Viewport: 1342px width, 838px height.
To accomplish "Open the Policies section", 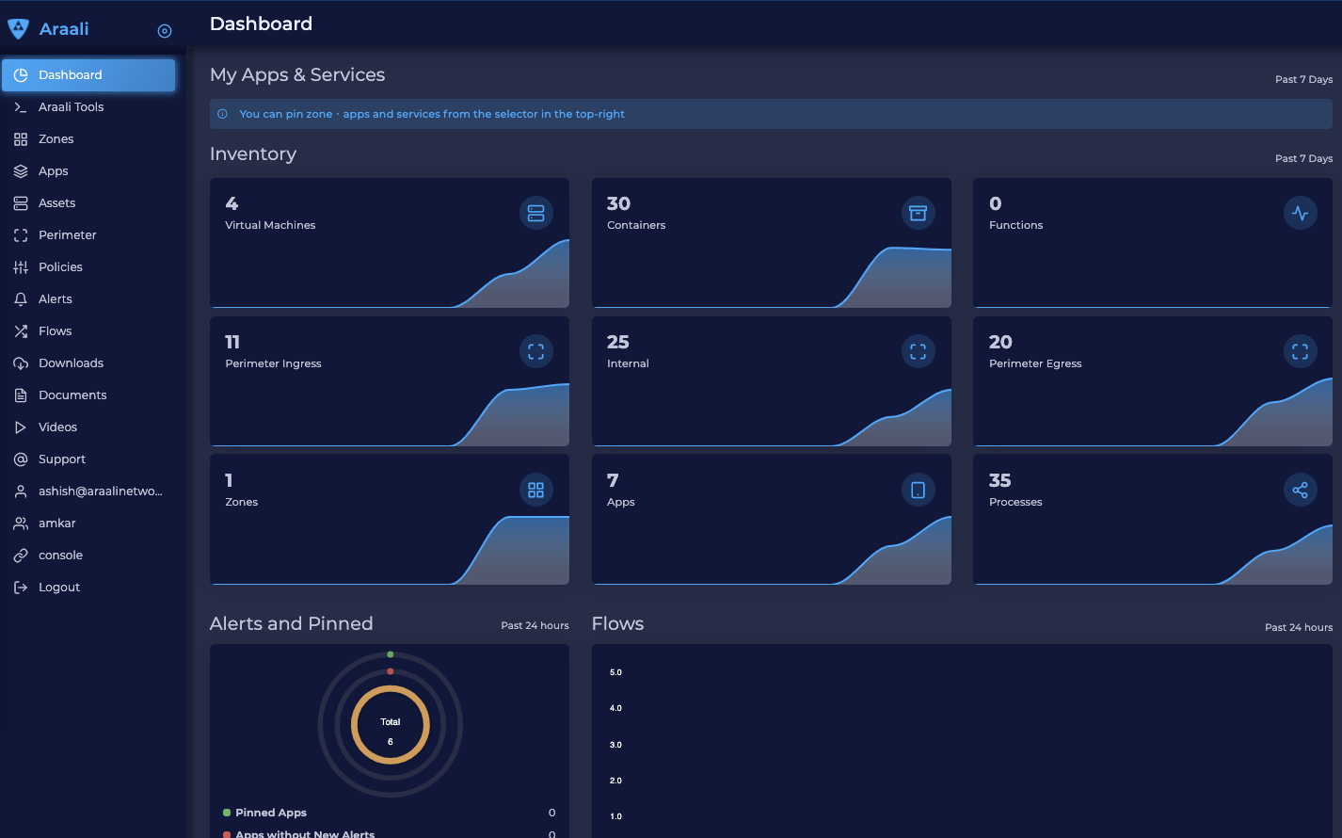I will coord(88,267).
